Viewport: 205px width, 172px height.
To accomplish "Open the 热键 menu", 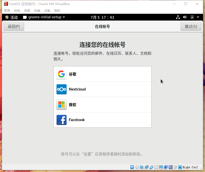I will pyautogui.click(x=37, y=11).
